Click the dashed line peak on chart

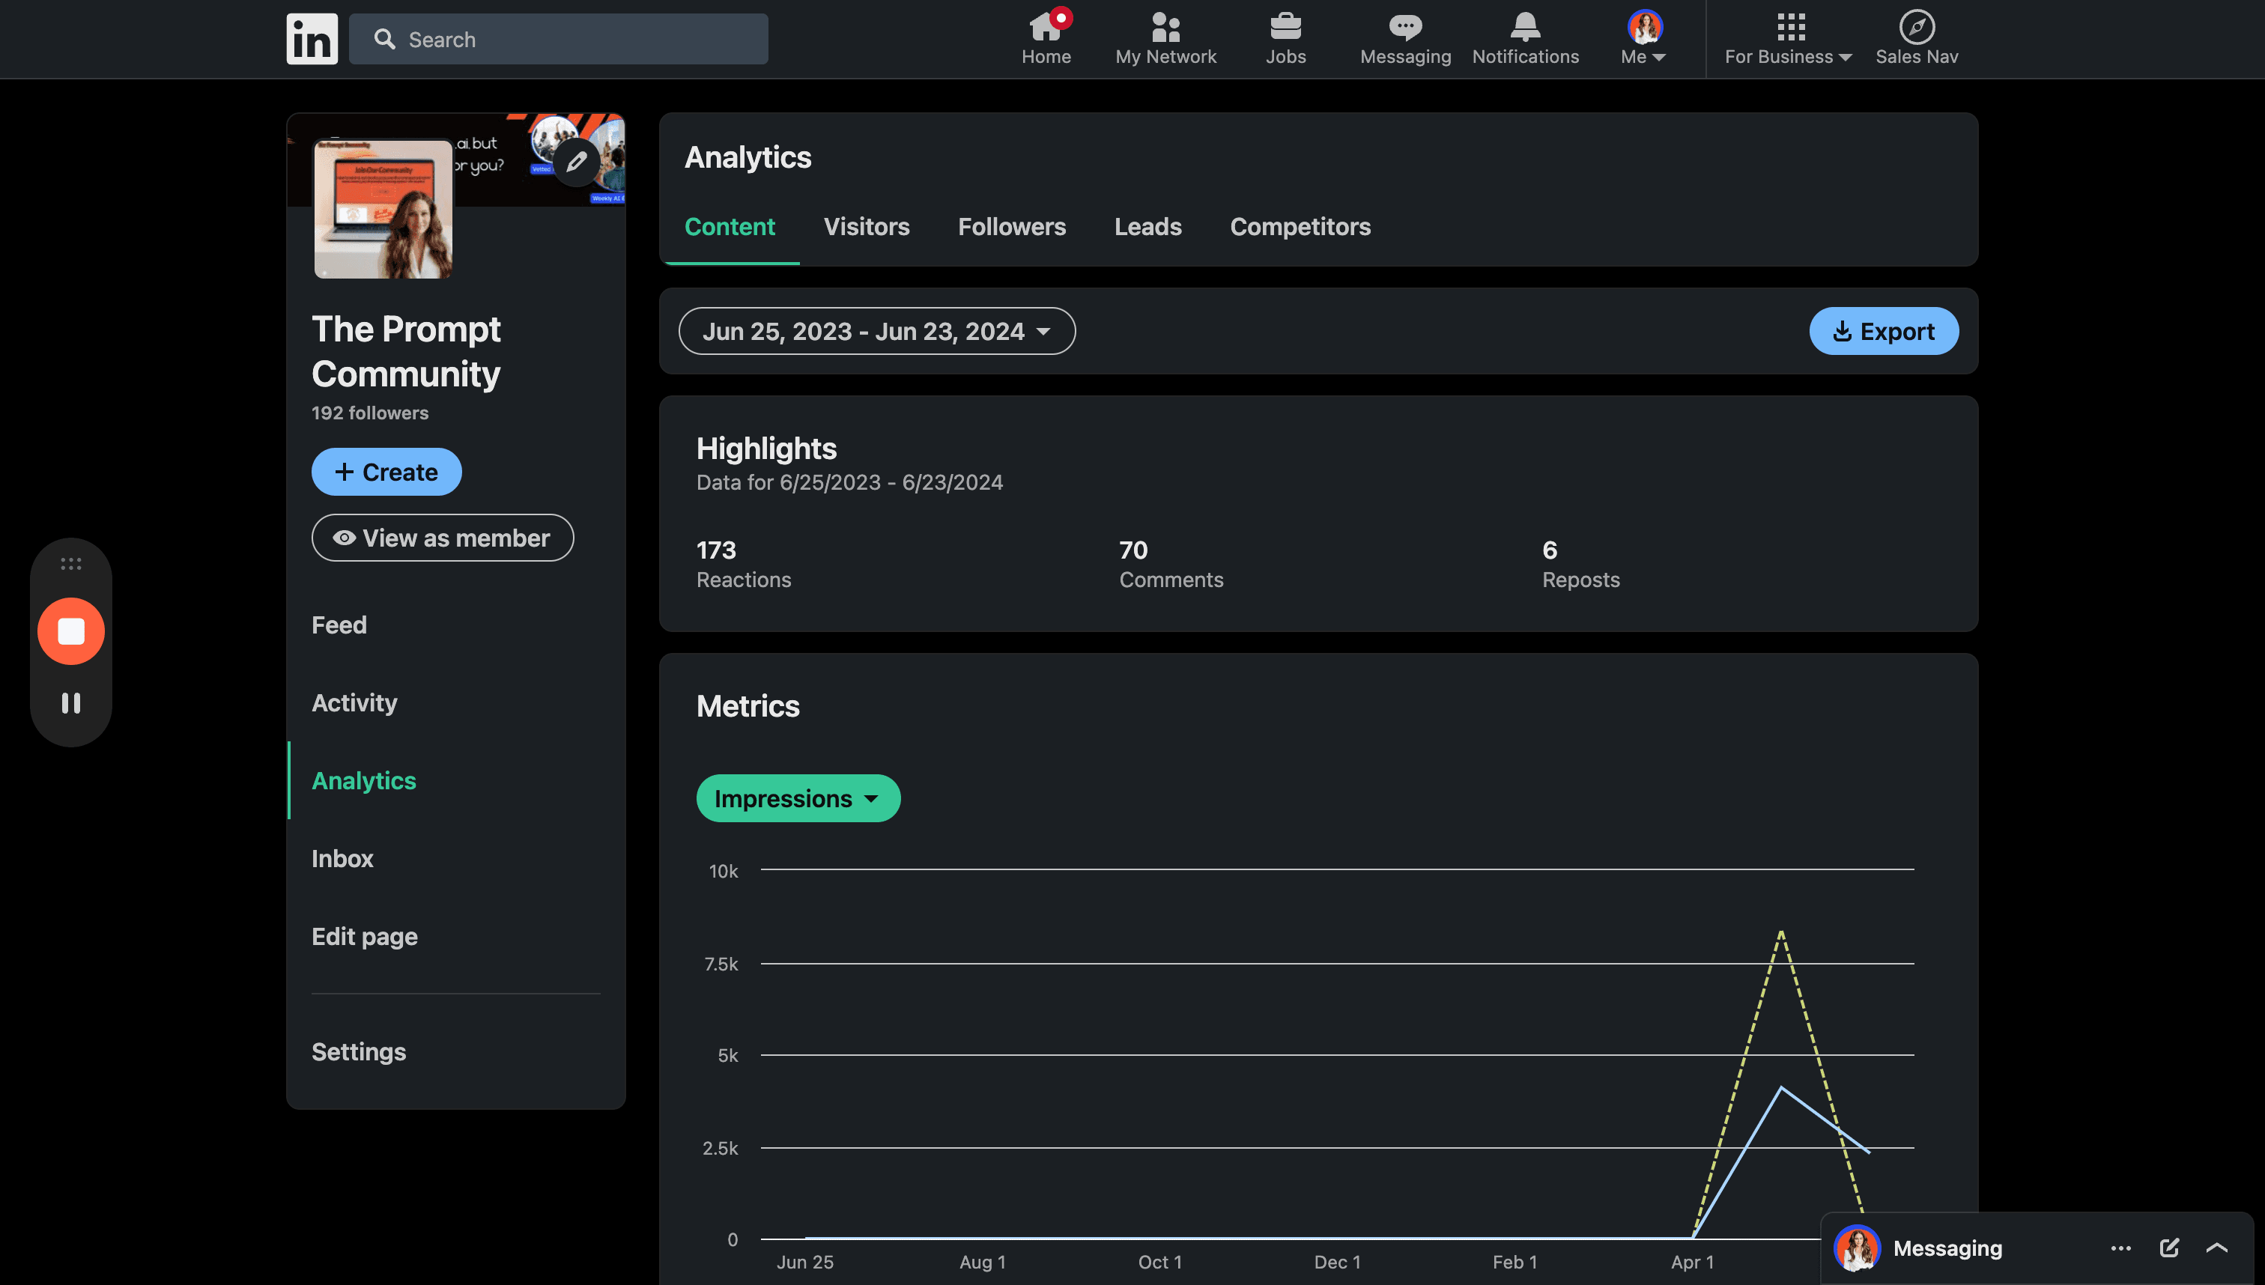click(x=1781, y=932)
